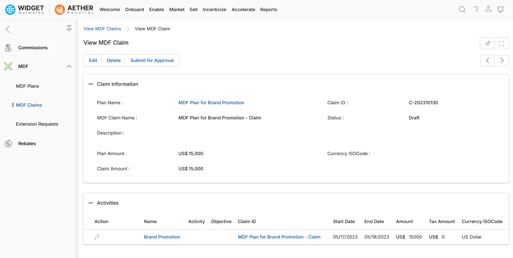
Task: Open MDF Plan for Brand Promotion plan link
Action: pyautogui.click(x=211, y=103)
